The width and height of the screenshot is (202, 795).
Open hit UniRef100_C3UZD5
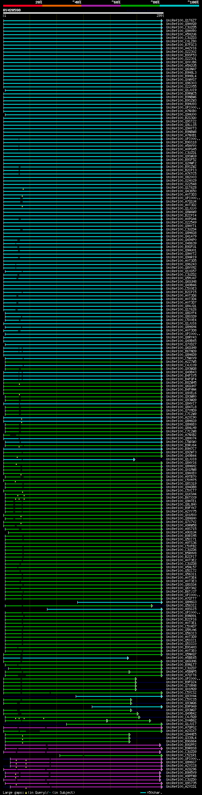pyautogui.click(x=181, y=27)
